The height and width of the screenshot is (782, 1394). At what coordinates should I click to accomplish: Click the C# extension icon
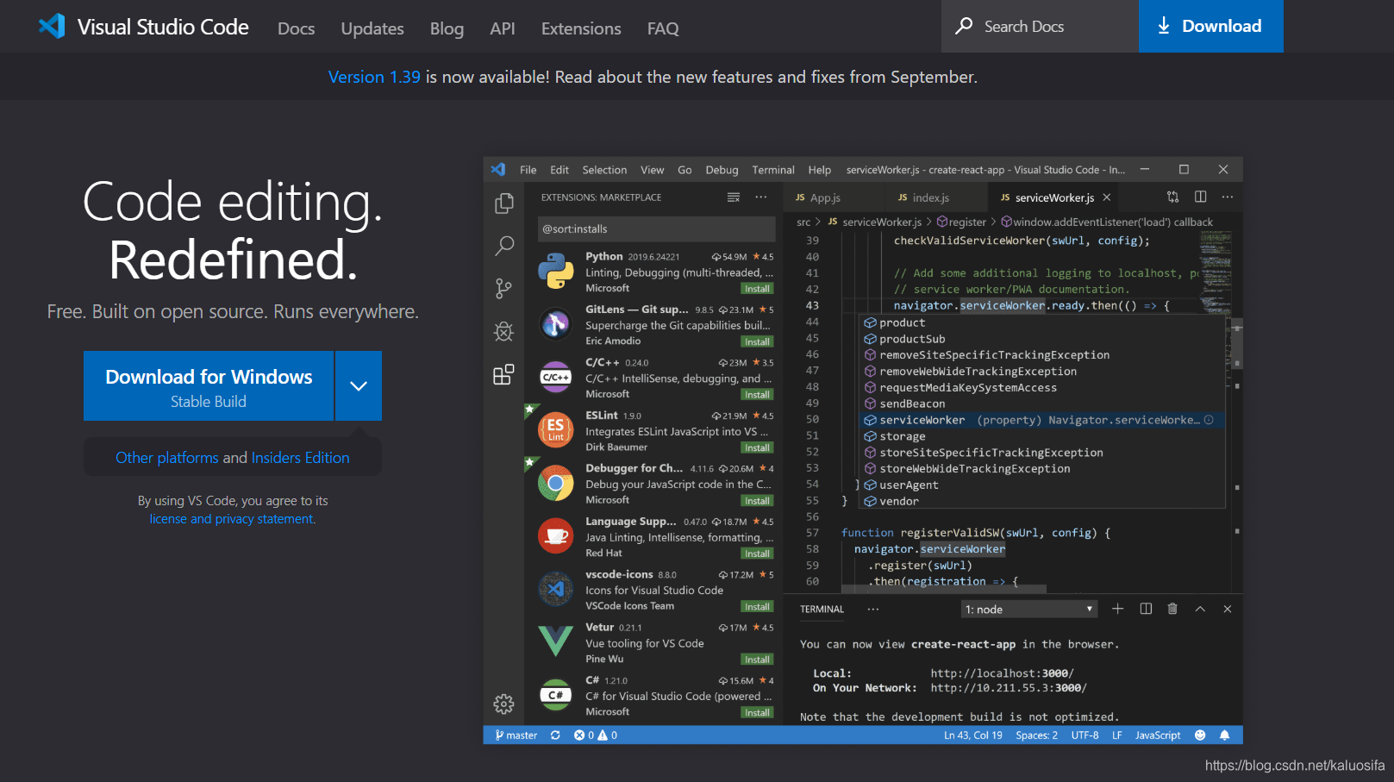pyautogui.click(x=556, y=695)
